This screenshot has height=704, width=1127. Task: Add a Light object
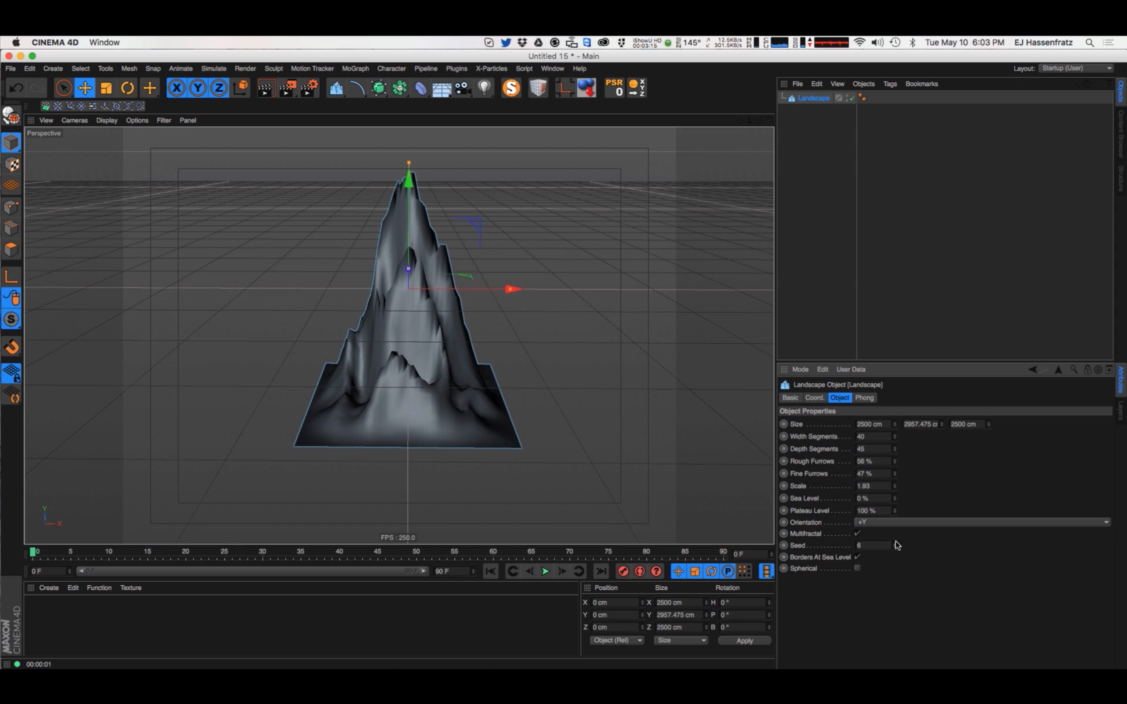point(484,88)
